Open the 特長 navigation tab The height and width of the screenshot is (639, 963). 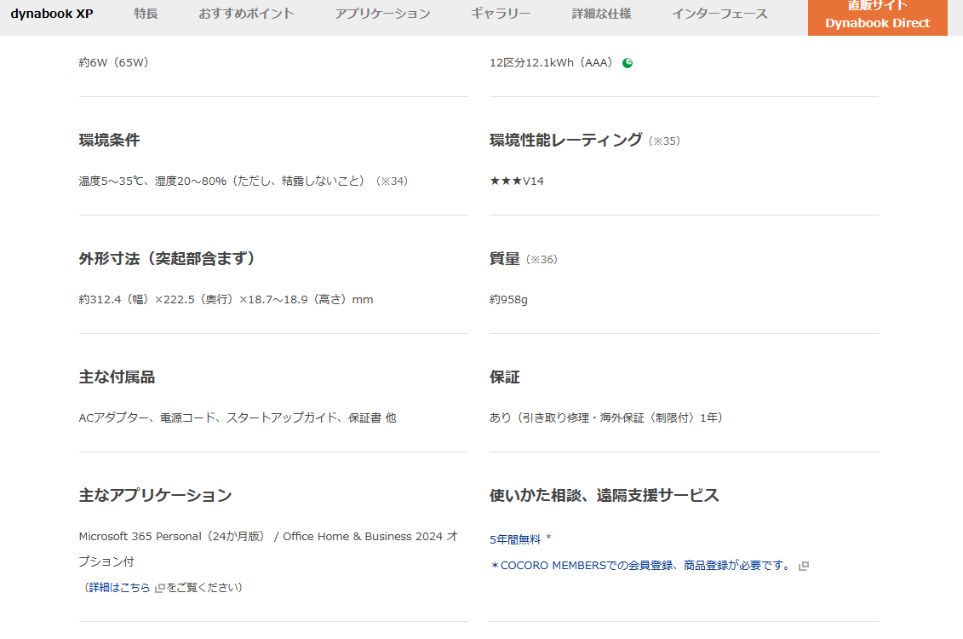(146, 14)
